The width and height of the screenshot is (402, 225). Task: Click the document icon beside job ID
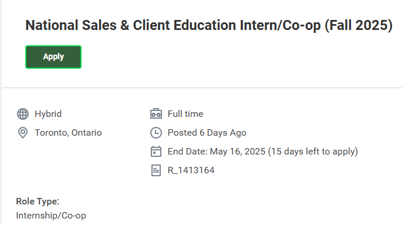[x=156, y=170]
